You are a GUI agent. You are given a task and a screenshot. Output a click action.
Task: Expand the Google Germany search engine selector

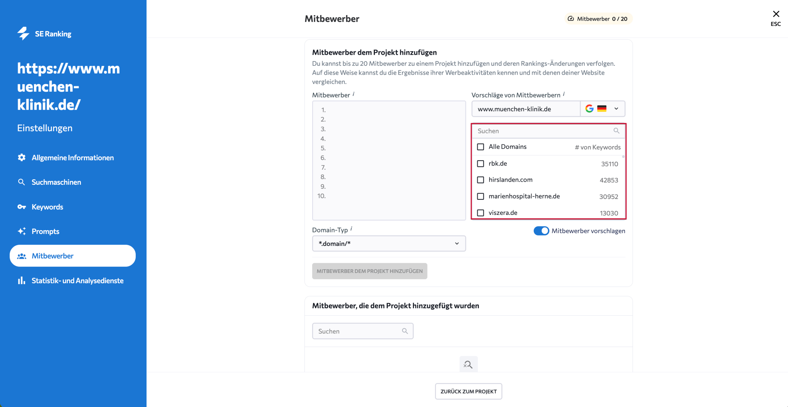coord(602,109)
